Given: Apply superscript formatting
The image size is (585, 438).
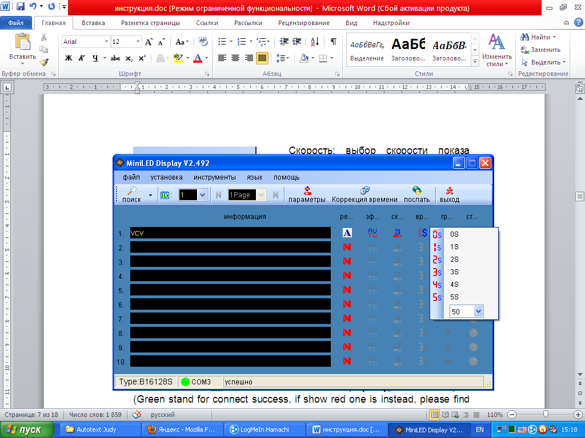Looking at the screenshot, I should coord(142,58).
